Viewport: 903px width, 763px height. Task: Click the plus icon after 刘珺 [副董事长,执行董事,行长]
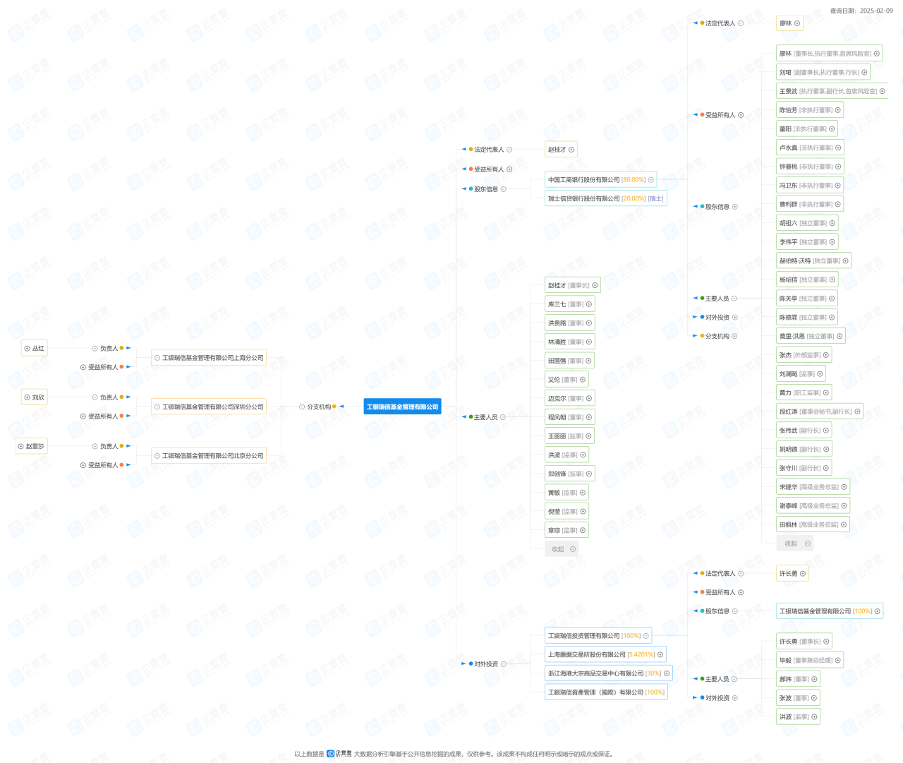click(x=864, y=73)
